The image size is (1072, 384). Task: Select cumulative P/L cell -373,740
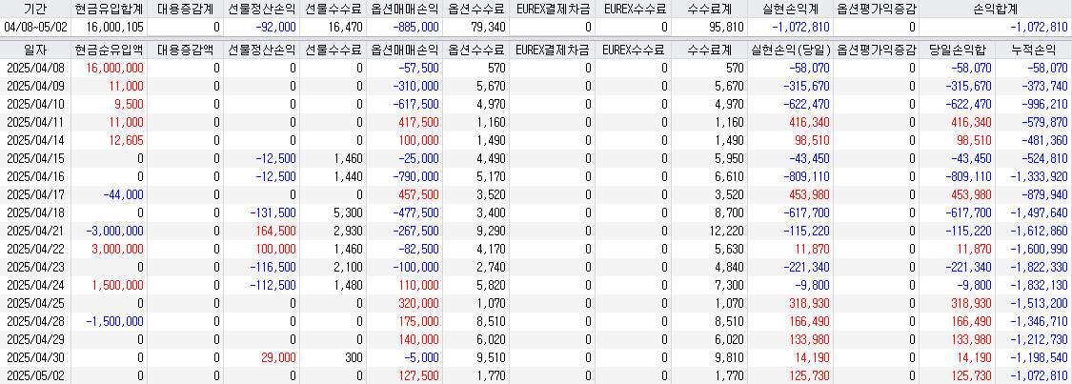click(x=1033, y=86)
